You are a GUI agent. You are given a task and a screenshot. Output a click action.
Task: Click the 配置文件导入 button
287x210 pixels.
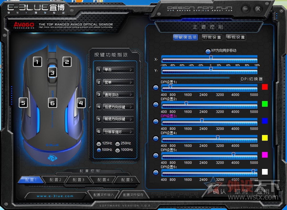[103, 195]
